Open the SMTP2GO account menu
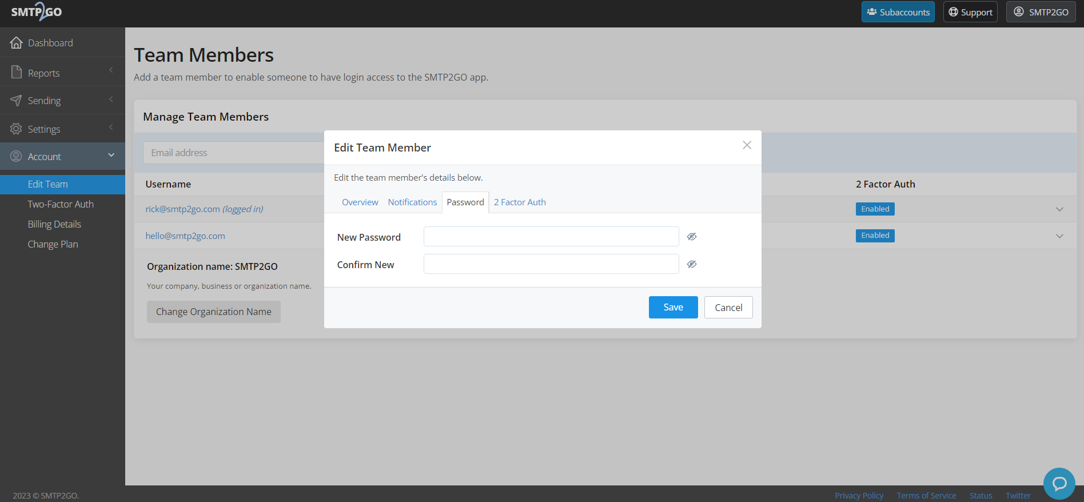Image resolution: width=1084 pixels, height=502 pixels. [x=1041, y=12]
